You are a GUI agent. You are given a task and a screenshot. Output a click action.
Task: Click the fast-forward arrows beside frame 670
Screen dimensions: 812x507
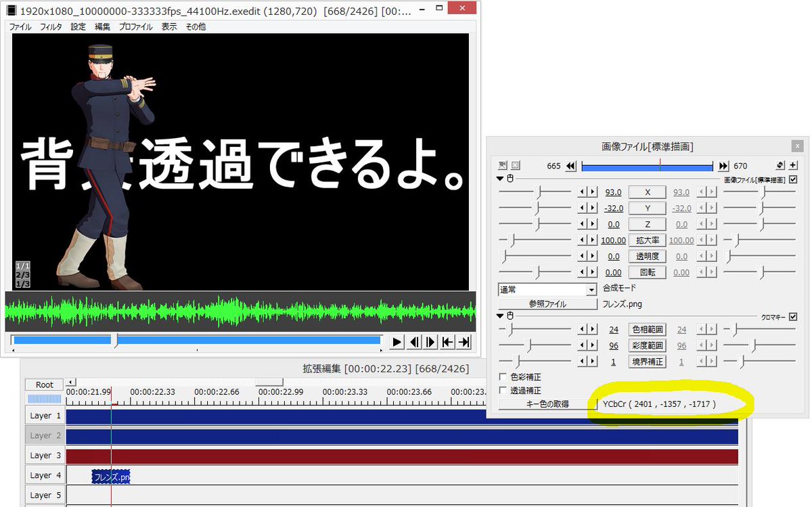click(723, 165)
